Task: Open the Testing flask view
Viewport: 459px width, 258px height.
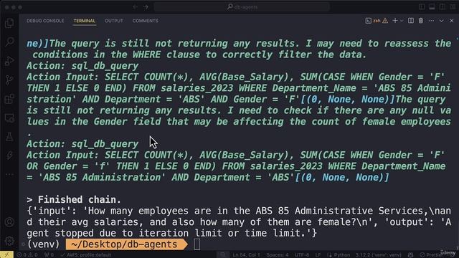Action: pos(9,137)
